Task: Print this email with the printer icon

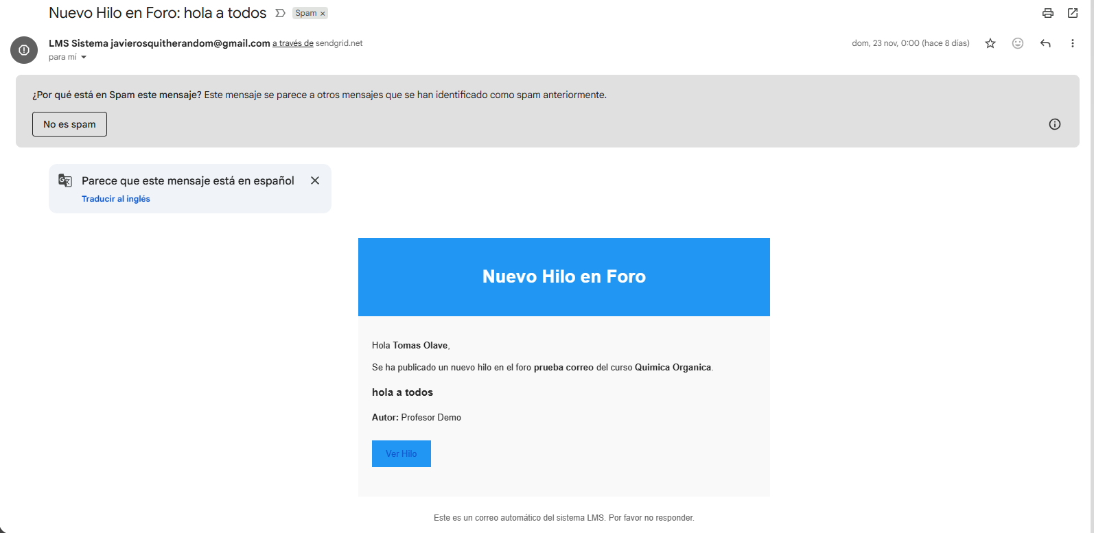Action: [x=1047, y=13]
